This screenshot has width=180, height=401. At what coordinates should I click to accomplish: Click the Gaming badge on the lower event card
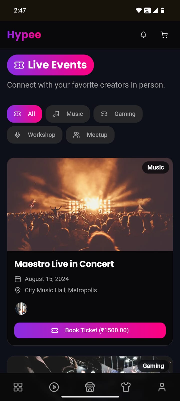[x=153, y=366]
